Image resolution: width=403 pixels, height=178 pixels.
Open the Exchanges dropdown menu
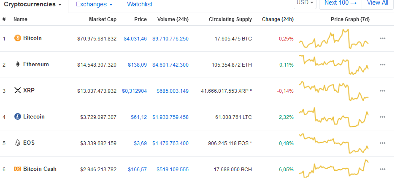coord(95,4)
